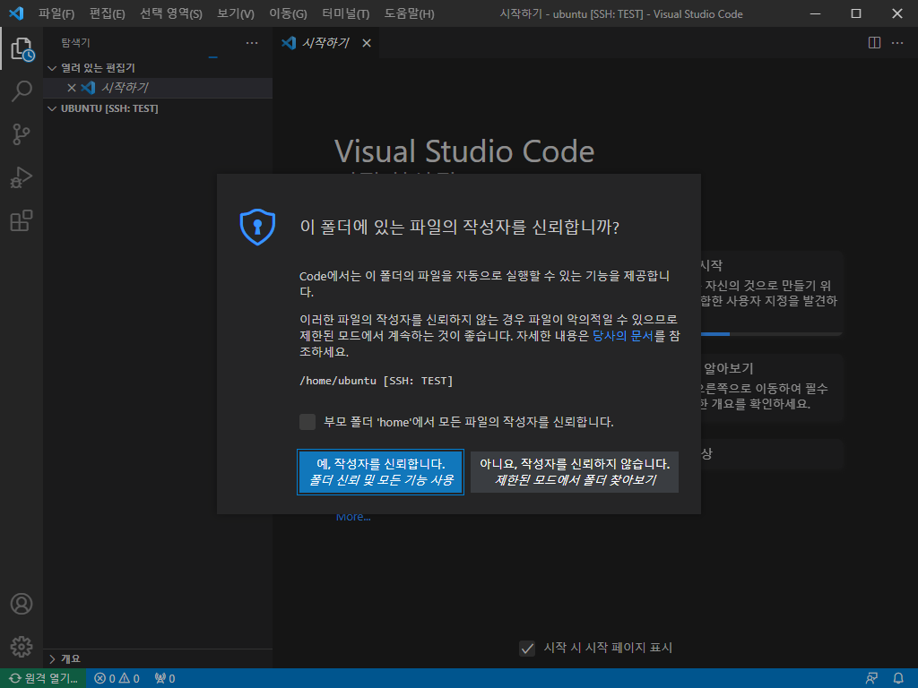Open the 당사의 문서 link
This screenshot has height=688, width=918.
pyautogui.click(x=623, y=336)
